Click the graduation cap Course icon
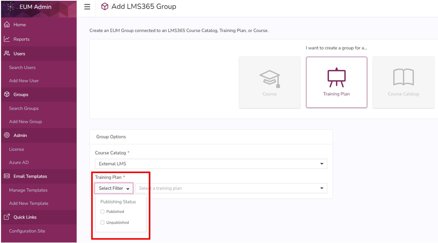 click(x=270, y=79)
